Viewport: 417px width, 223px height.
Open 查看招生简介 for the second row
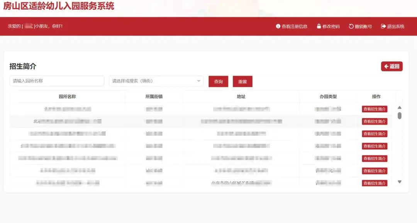(374, 122)
